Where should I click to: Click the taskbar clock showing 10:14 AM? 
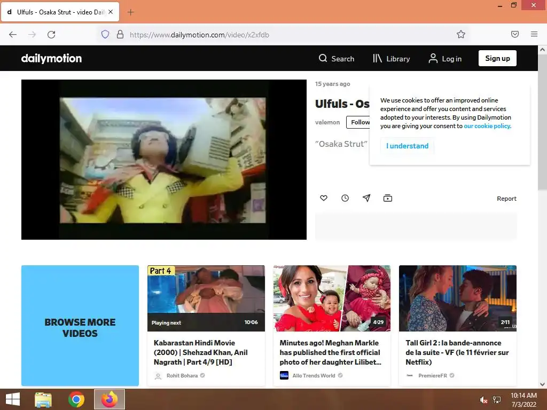(x=523, y=400)
